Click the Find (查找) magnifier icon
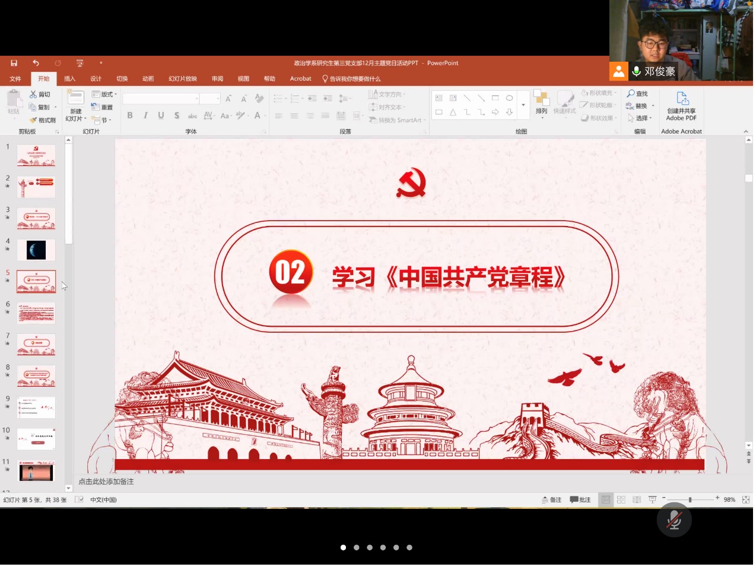Screen dimensions: 756x567 [x=631, y=94]
